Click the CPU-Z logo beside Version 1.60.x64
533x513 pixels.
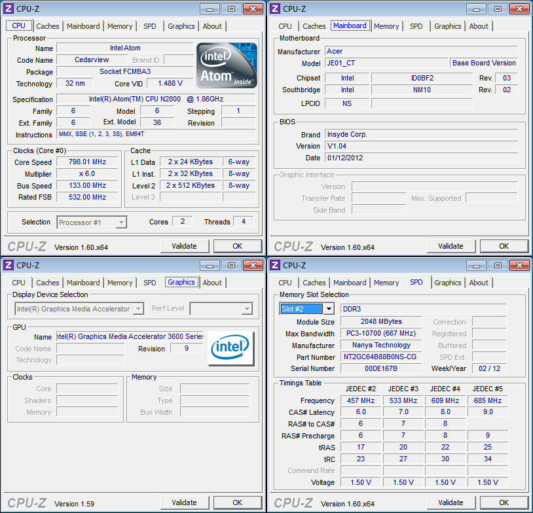(x=27, y=246)
